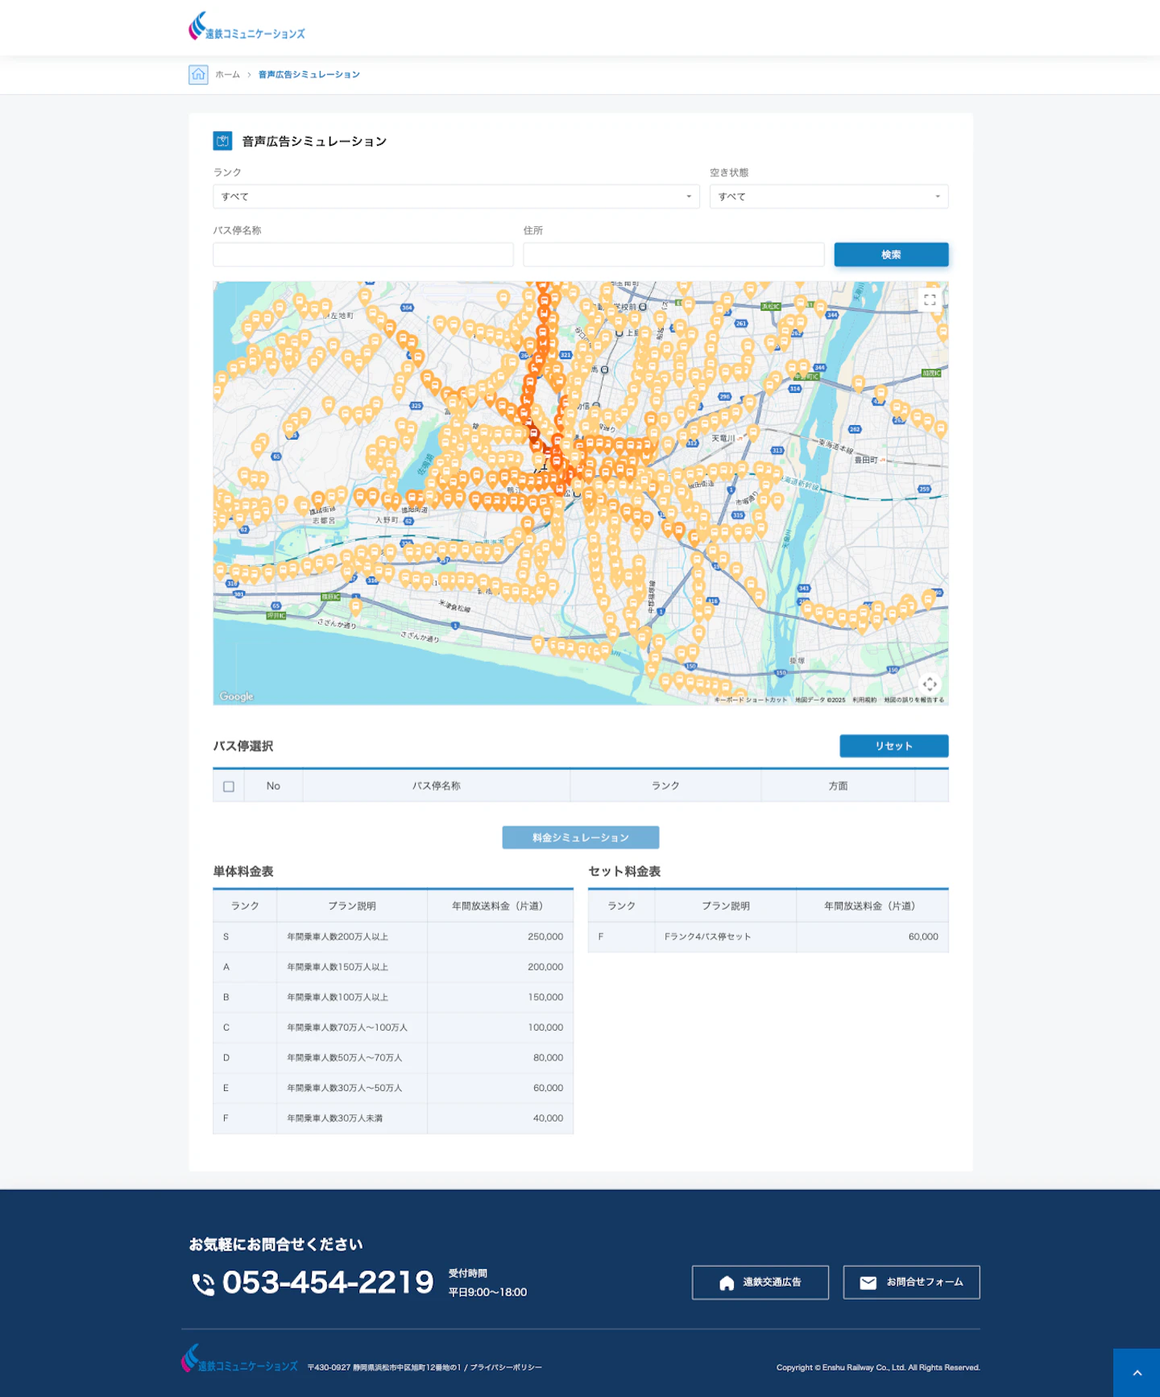The image size is (1160, 1397).
Task: Click the map camera pan control icon
Action: point(930,684)
